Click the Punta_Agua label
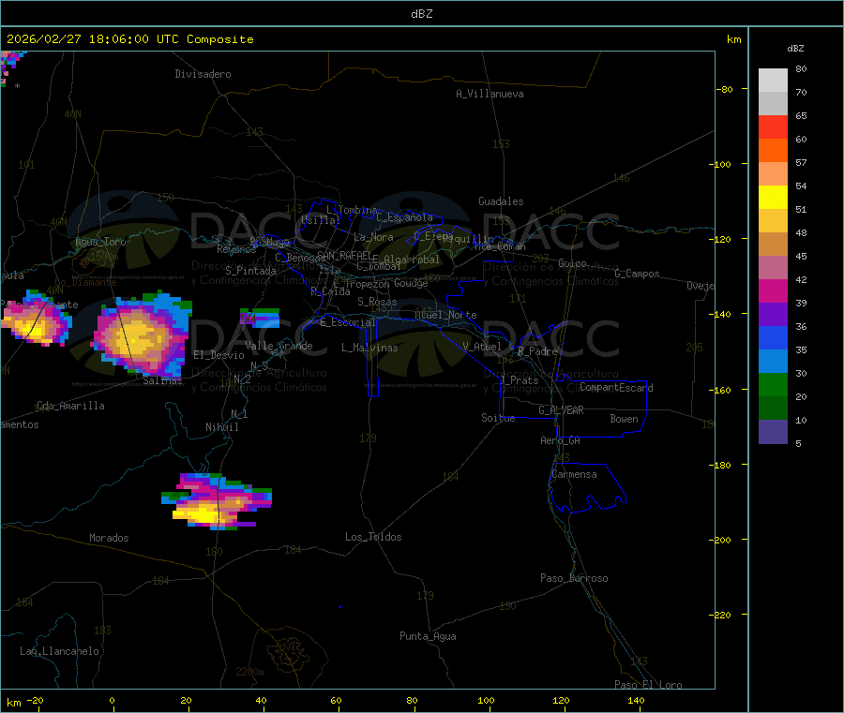The width and height of the screenshot is (844, 713). pyautogui.click(x=428, y=636)
